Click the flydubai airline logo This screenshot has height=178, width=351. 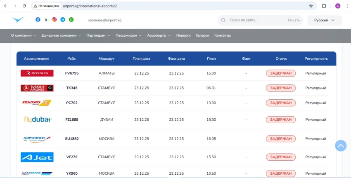pos(37,119)
